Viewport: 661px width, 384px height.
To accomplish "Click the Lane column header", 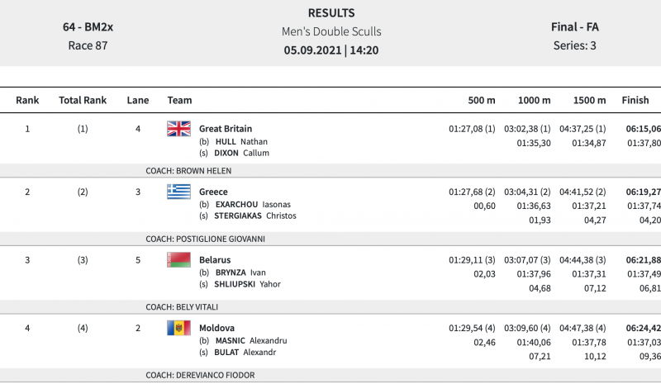I will click(x=138, y=101).
